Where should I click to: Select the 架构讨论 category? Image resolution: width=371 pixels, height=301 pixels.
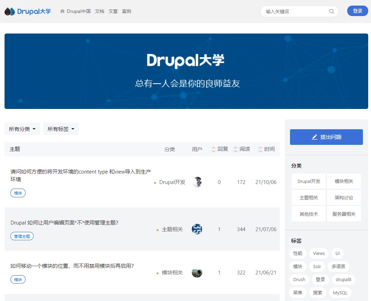[x=344, y=198]
